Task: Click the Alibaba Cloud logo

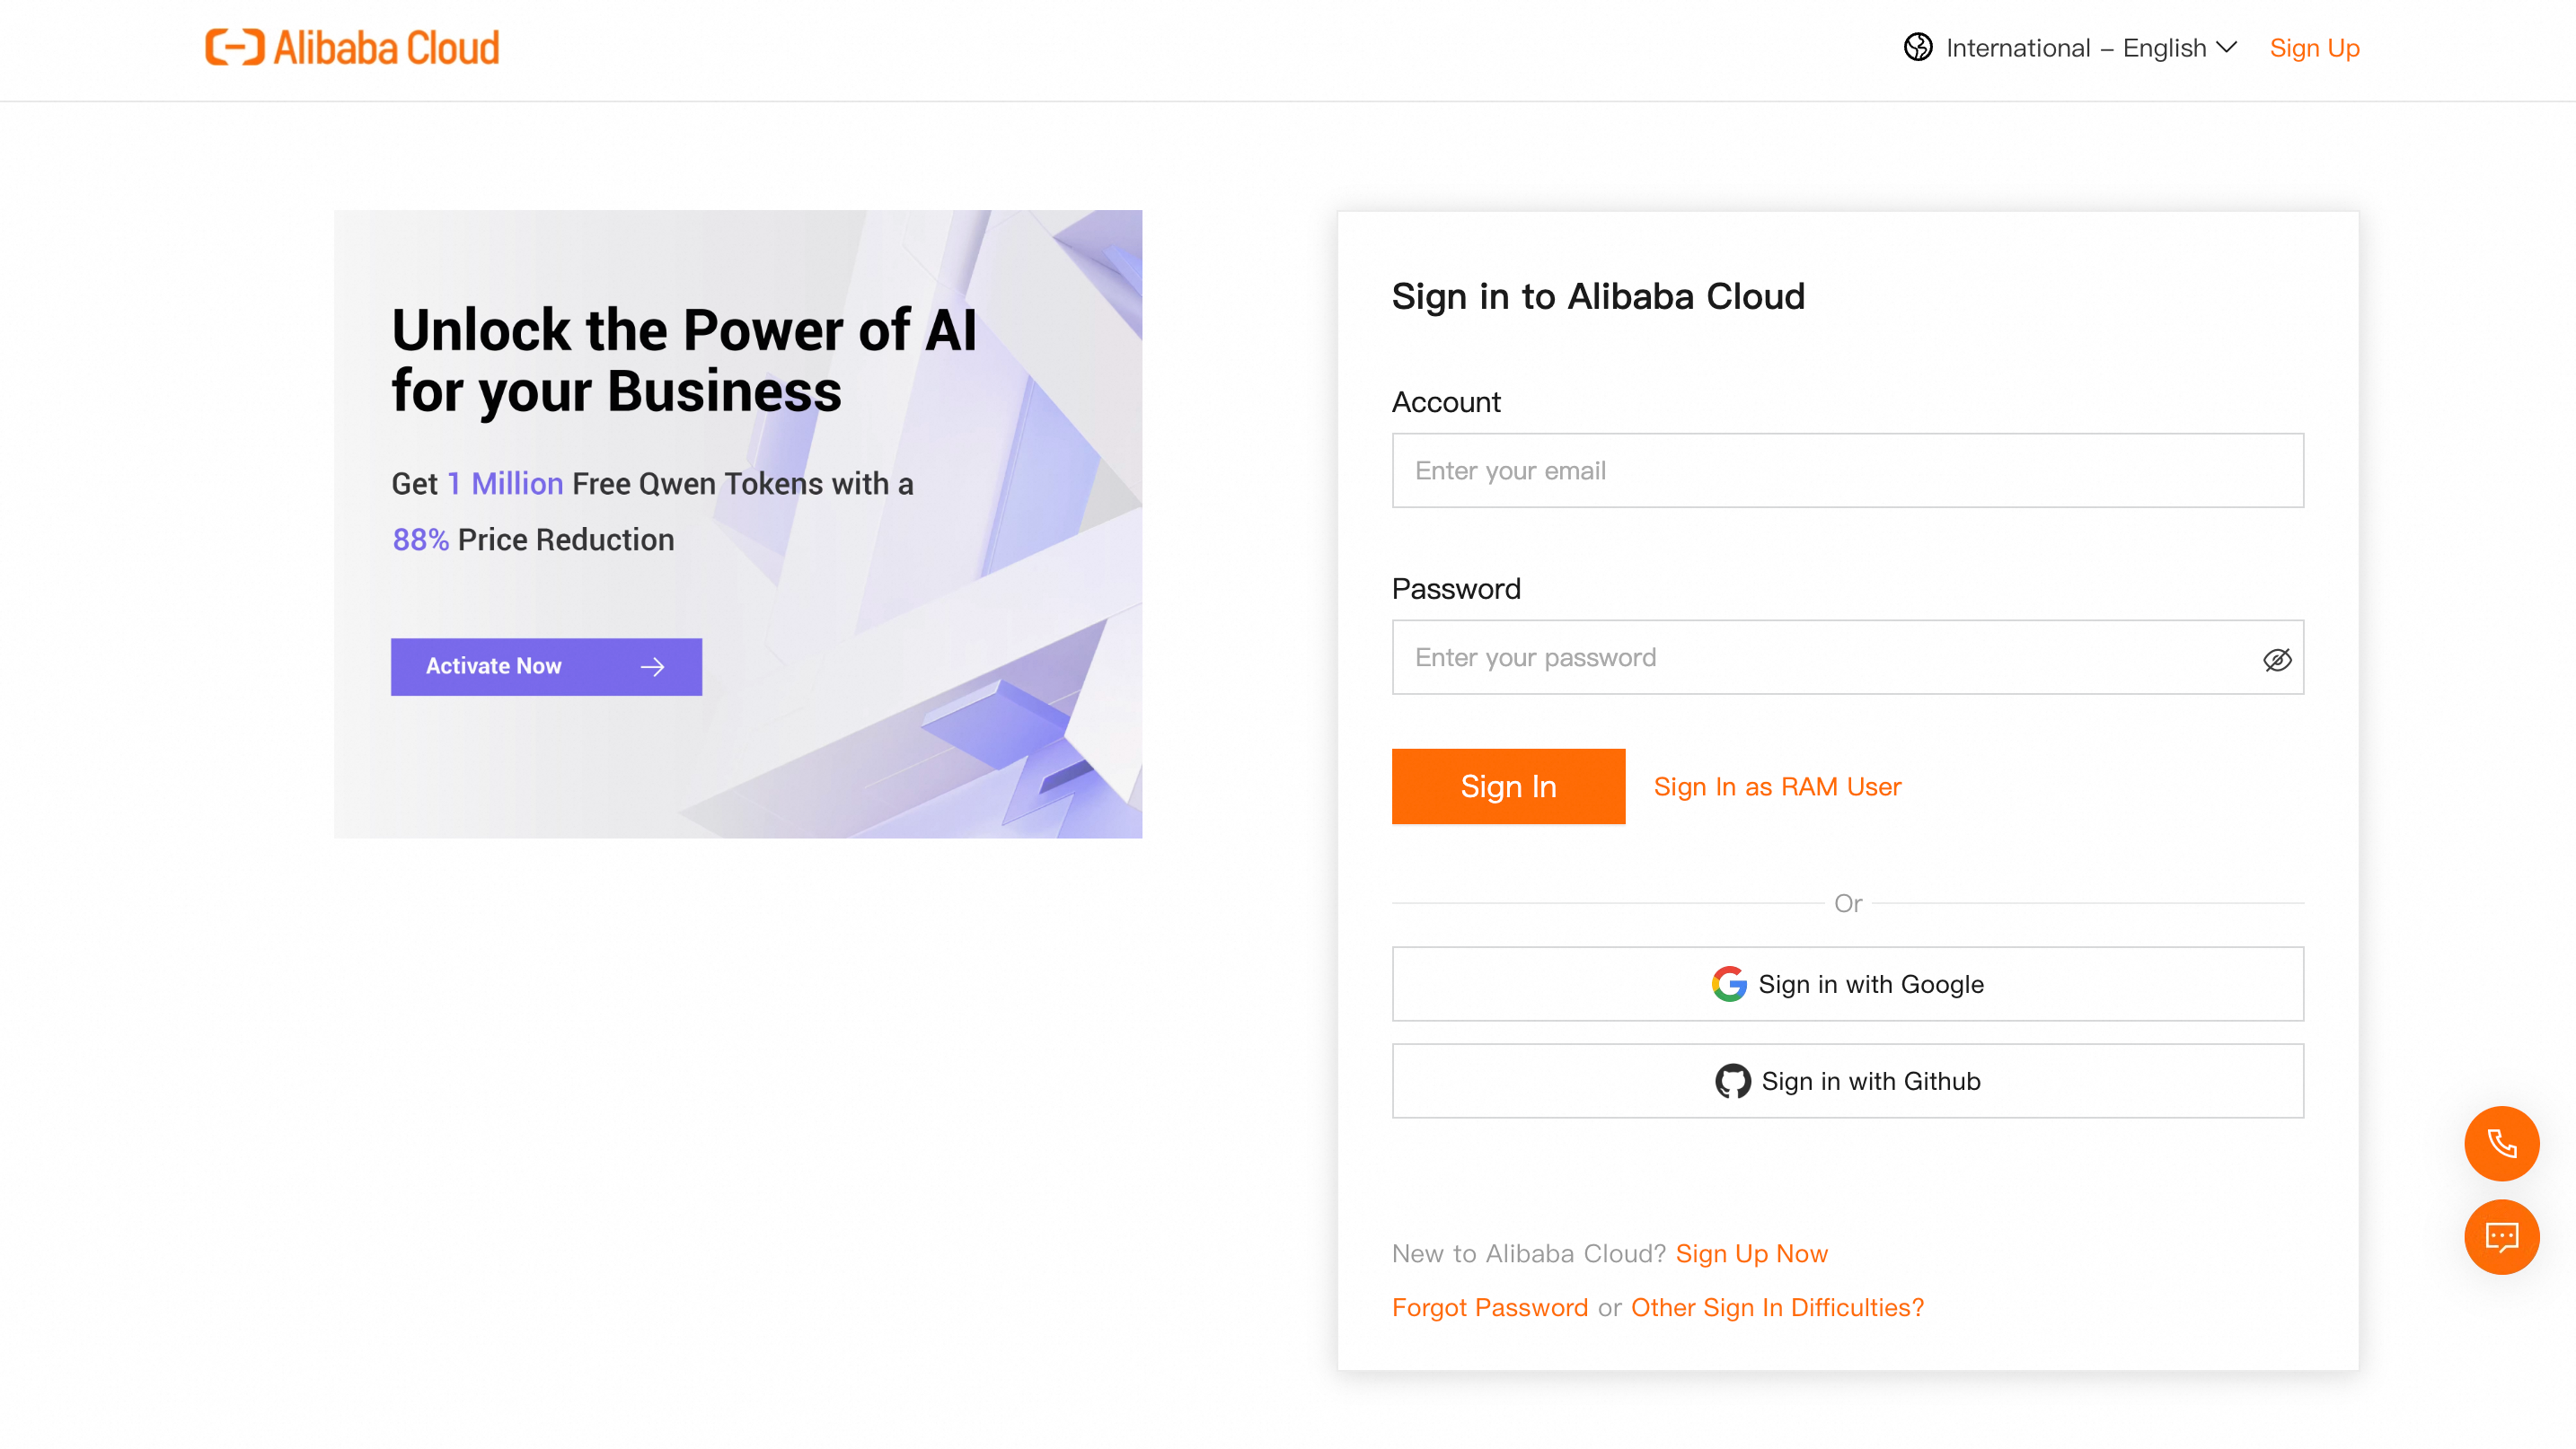Action: click(x=352, y=48)
